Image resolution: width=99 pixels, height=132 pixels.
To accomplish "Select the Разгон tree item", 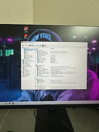I will 26,55.
